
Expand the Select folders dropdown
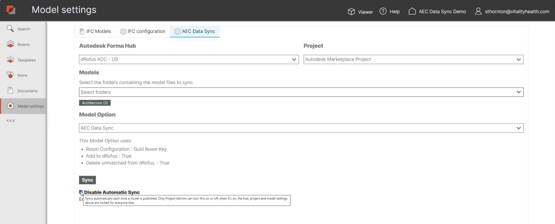301,92
